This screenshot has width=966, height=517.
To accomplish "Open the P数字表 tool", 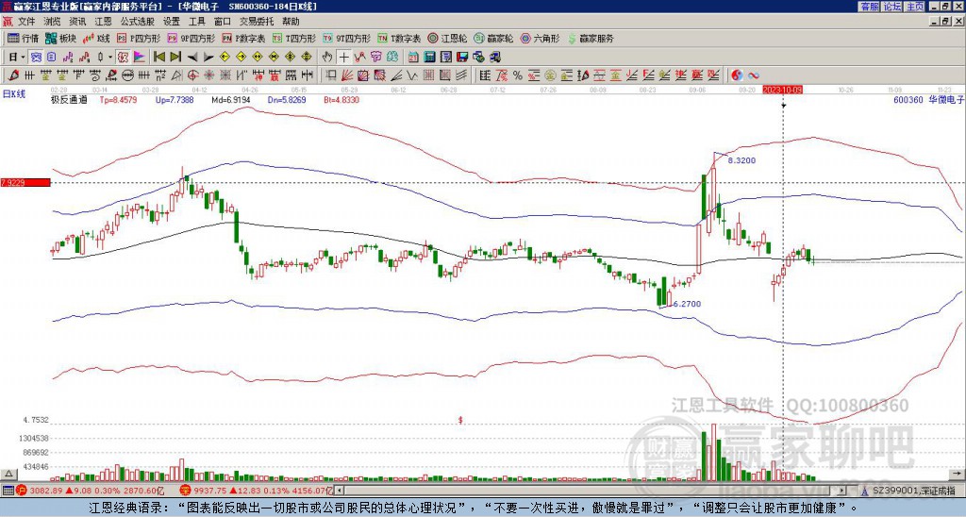I will [x=243, y=38].
